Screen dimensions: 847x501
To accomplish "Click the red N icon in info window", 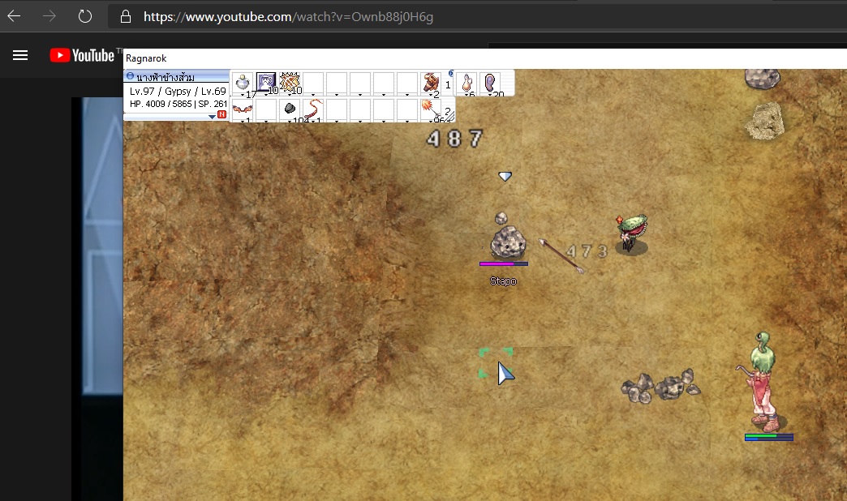I will coord(221,114).
